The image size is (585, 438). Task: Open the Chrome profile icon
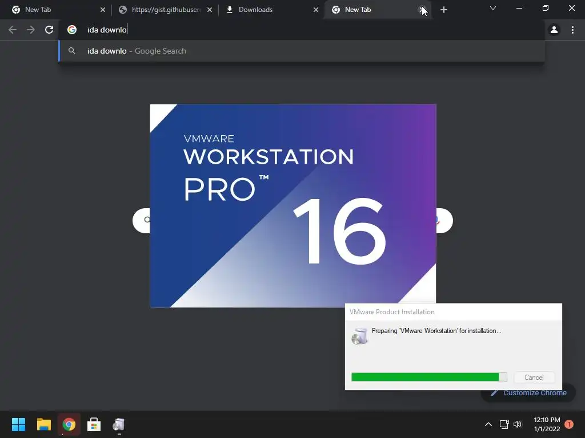click(x=554, y=30)
